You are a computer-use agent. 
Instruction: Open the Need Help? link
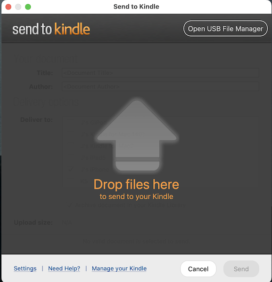click(x=64, y=268)
